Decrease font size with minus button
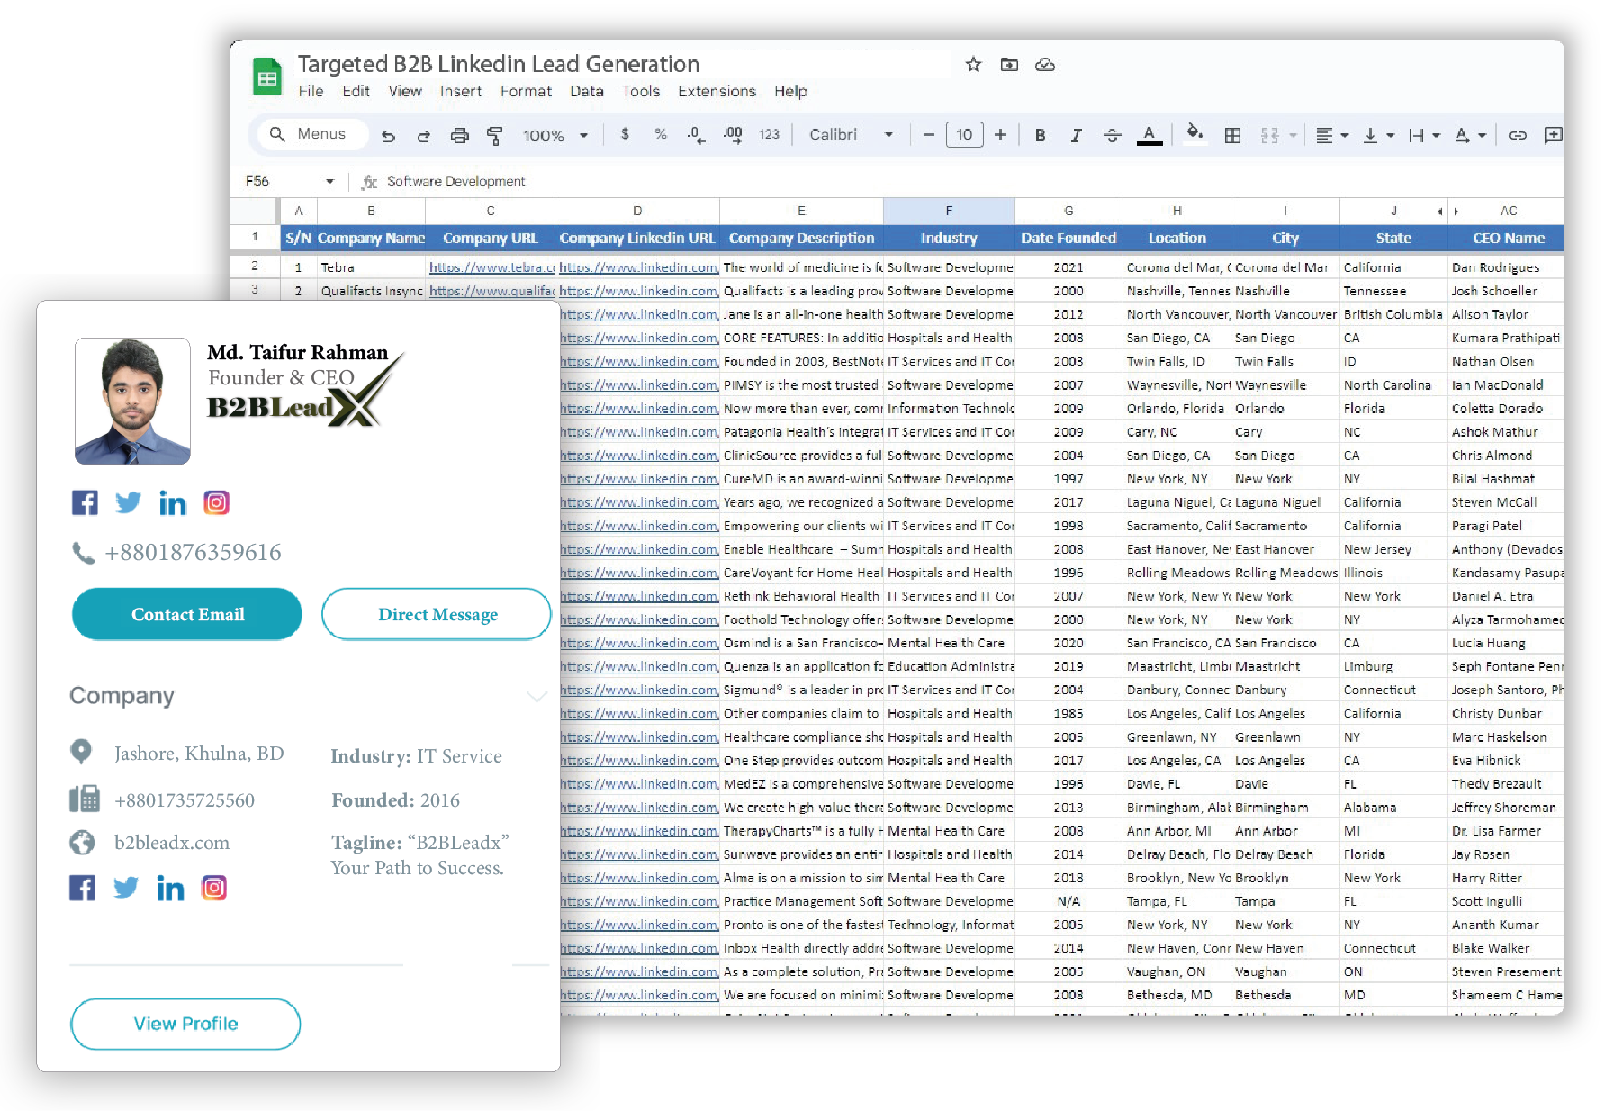Viewport: 1605px width, 1111px height. (x=928, y=135)
